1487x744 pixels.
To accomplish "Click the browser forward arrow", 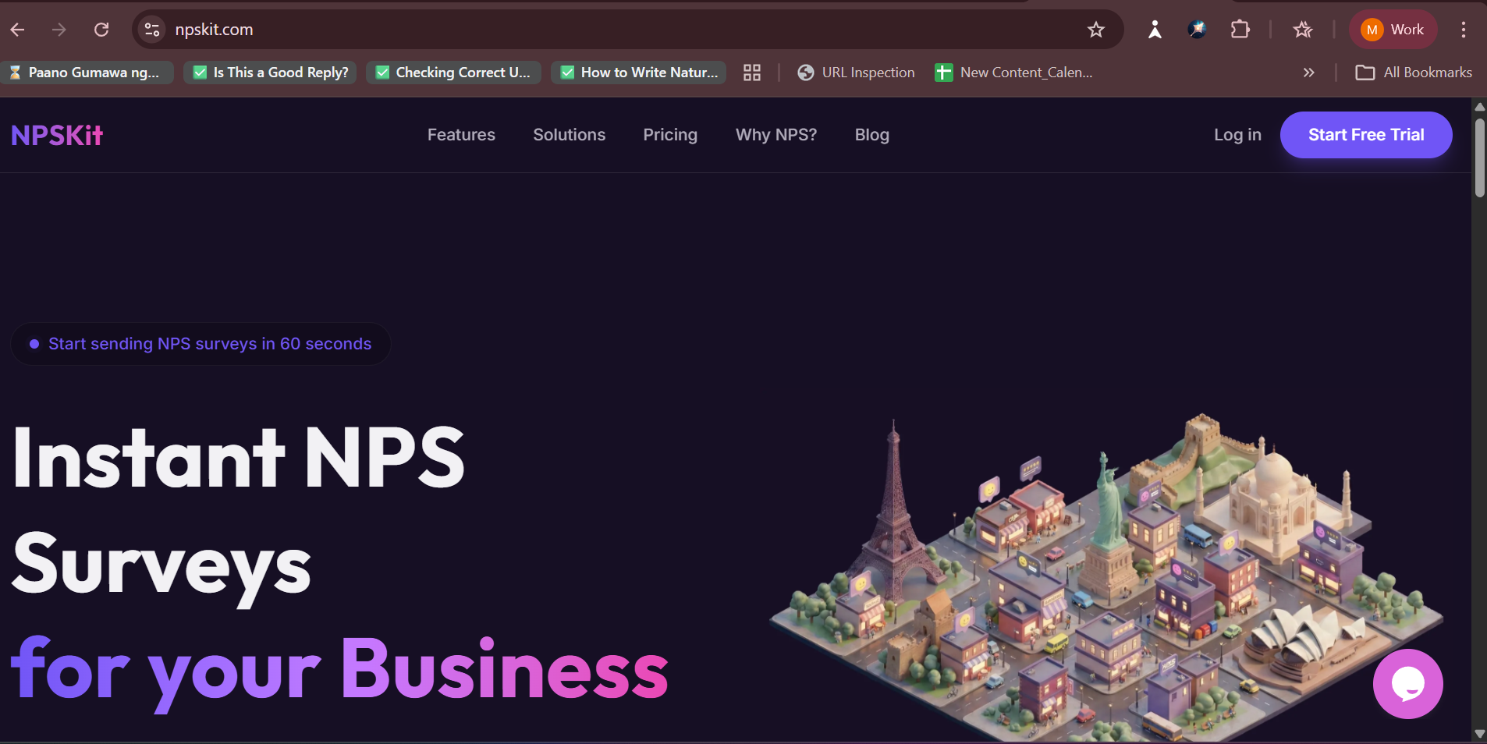I will (59, 30).
